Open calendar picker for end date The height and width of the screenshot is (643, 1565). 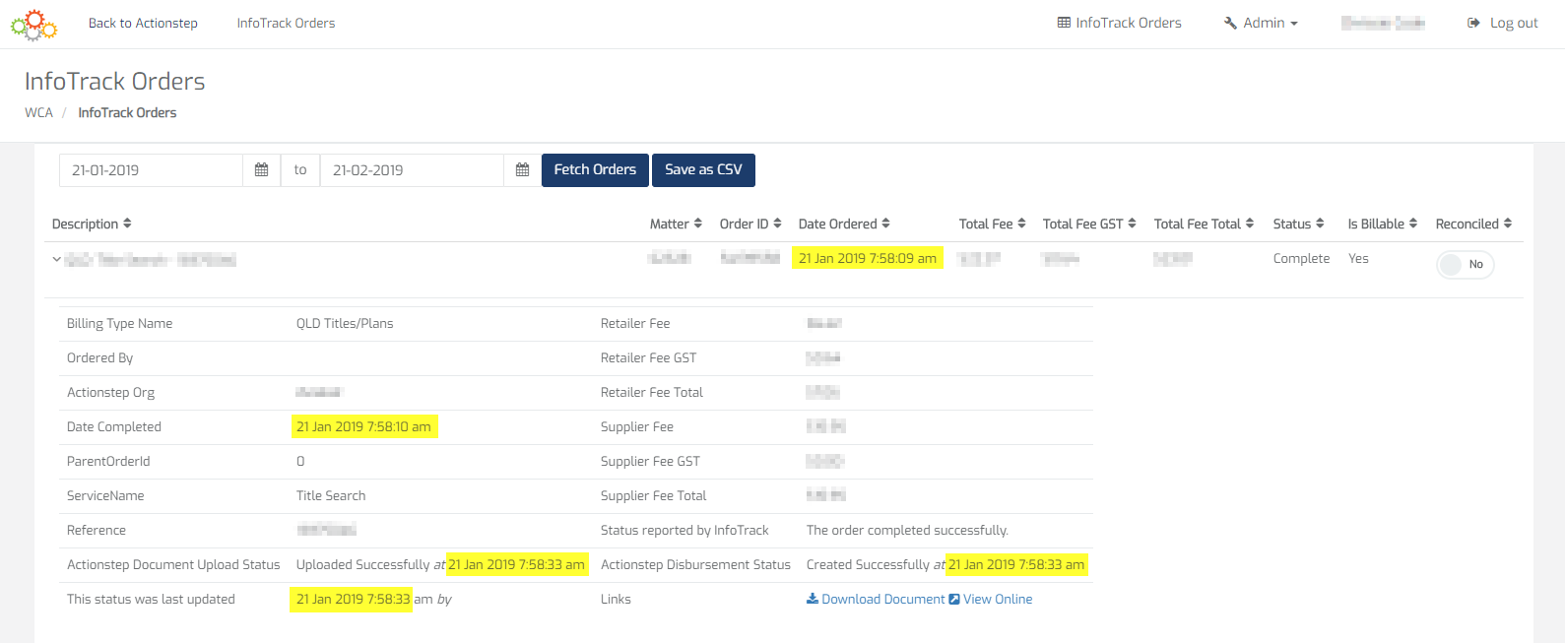coord(523,170)
